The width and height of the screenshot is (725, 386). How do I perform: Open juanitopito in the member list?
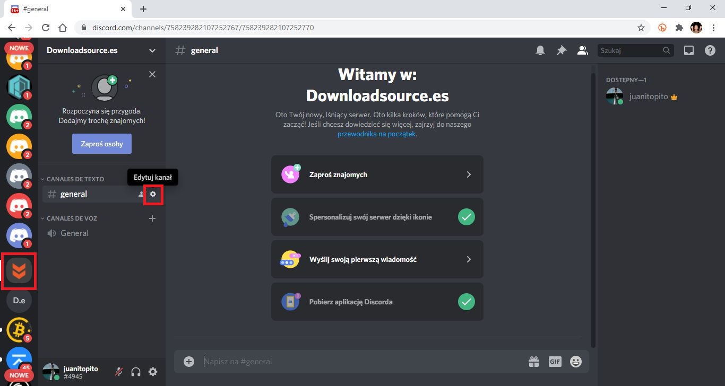click(660, 97)
